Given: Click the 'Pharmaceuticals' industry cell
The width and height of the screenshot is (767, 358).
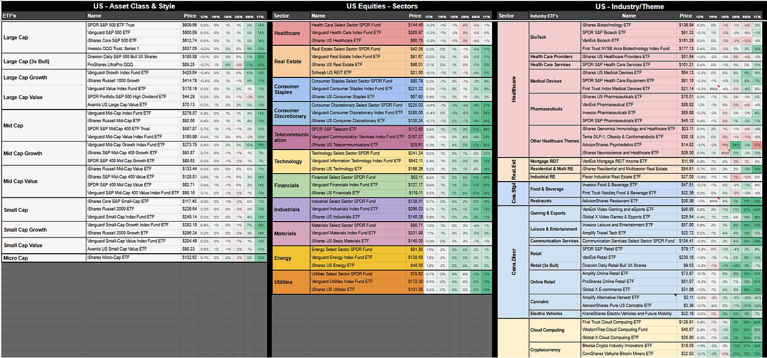Looking at the screenshot, I should 555,109.
